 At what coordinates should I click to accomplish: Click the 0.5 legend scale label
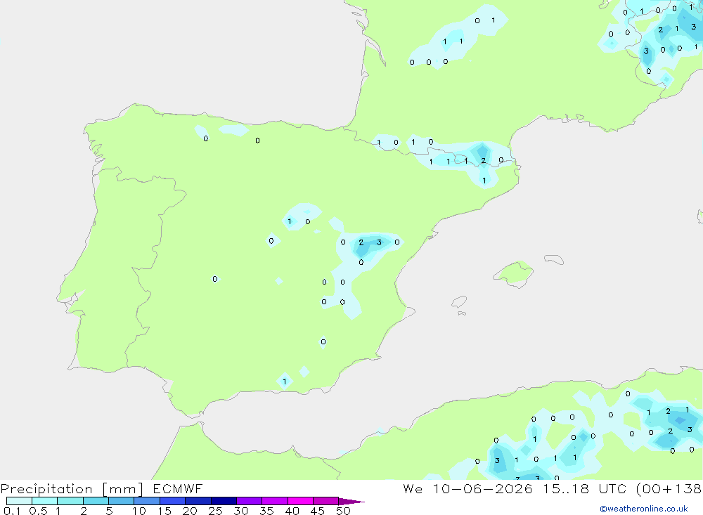click(38, 511)
